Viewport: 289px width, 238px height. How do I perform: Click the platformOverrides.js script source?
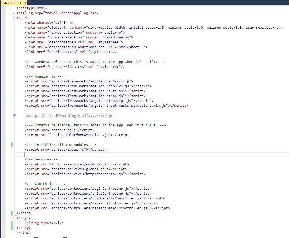coord(80,135)
